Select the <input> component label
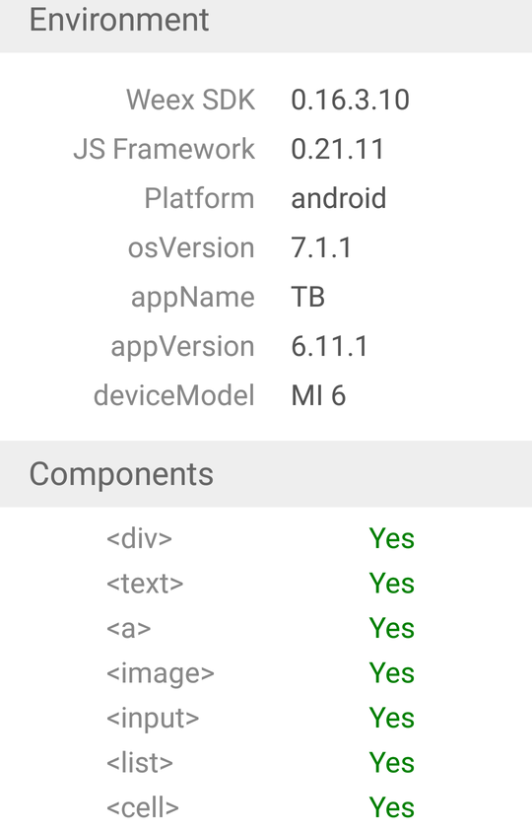The width and height of the screenshot is (532, 832). tap(153, 719)
